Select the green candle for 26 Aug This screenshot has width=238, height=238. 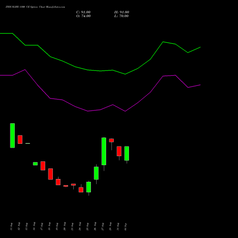point(96,173)
